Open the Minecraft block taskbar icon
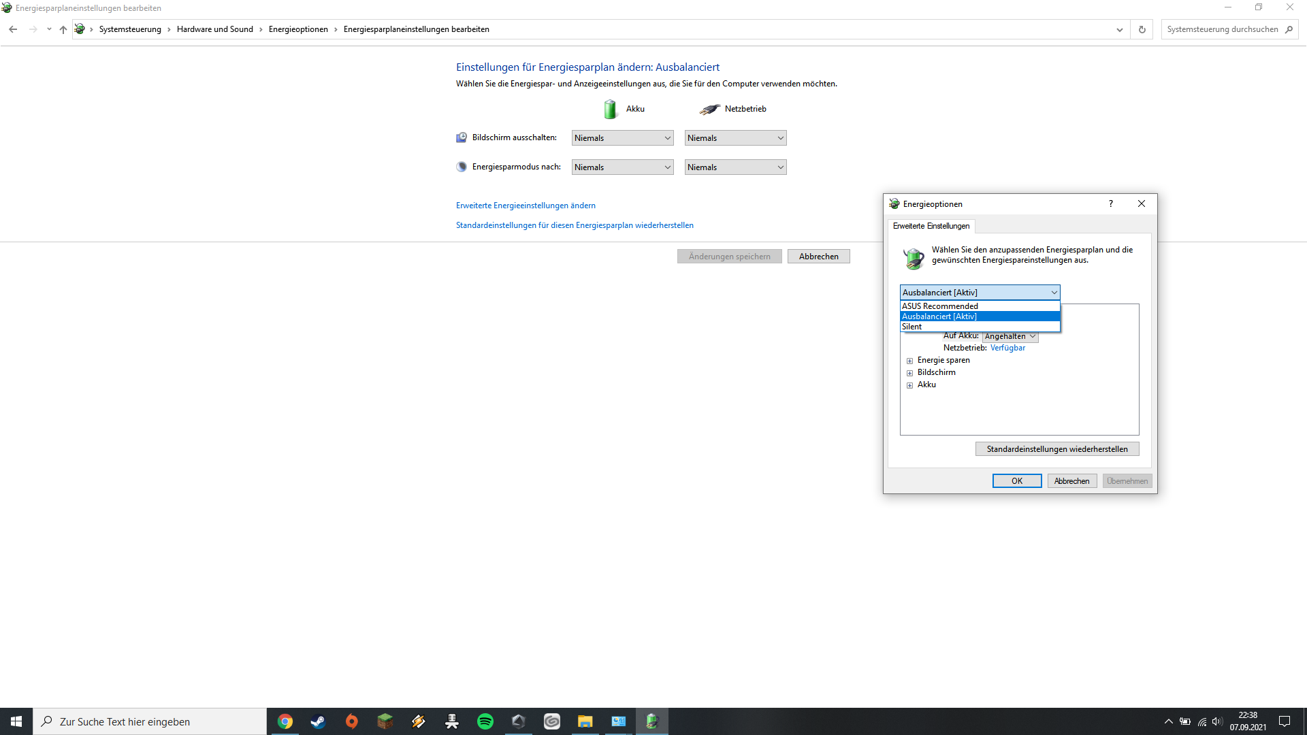The width and height of the screenshot is (1307, 735). click(385, 721)
